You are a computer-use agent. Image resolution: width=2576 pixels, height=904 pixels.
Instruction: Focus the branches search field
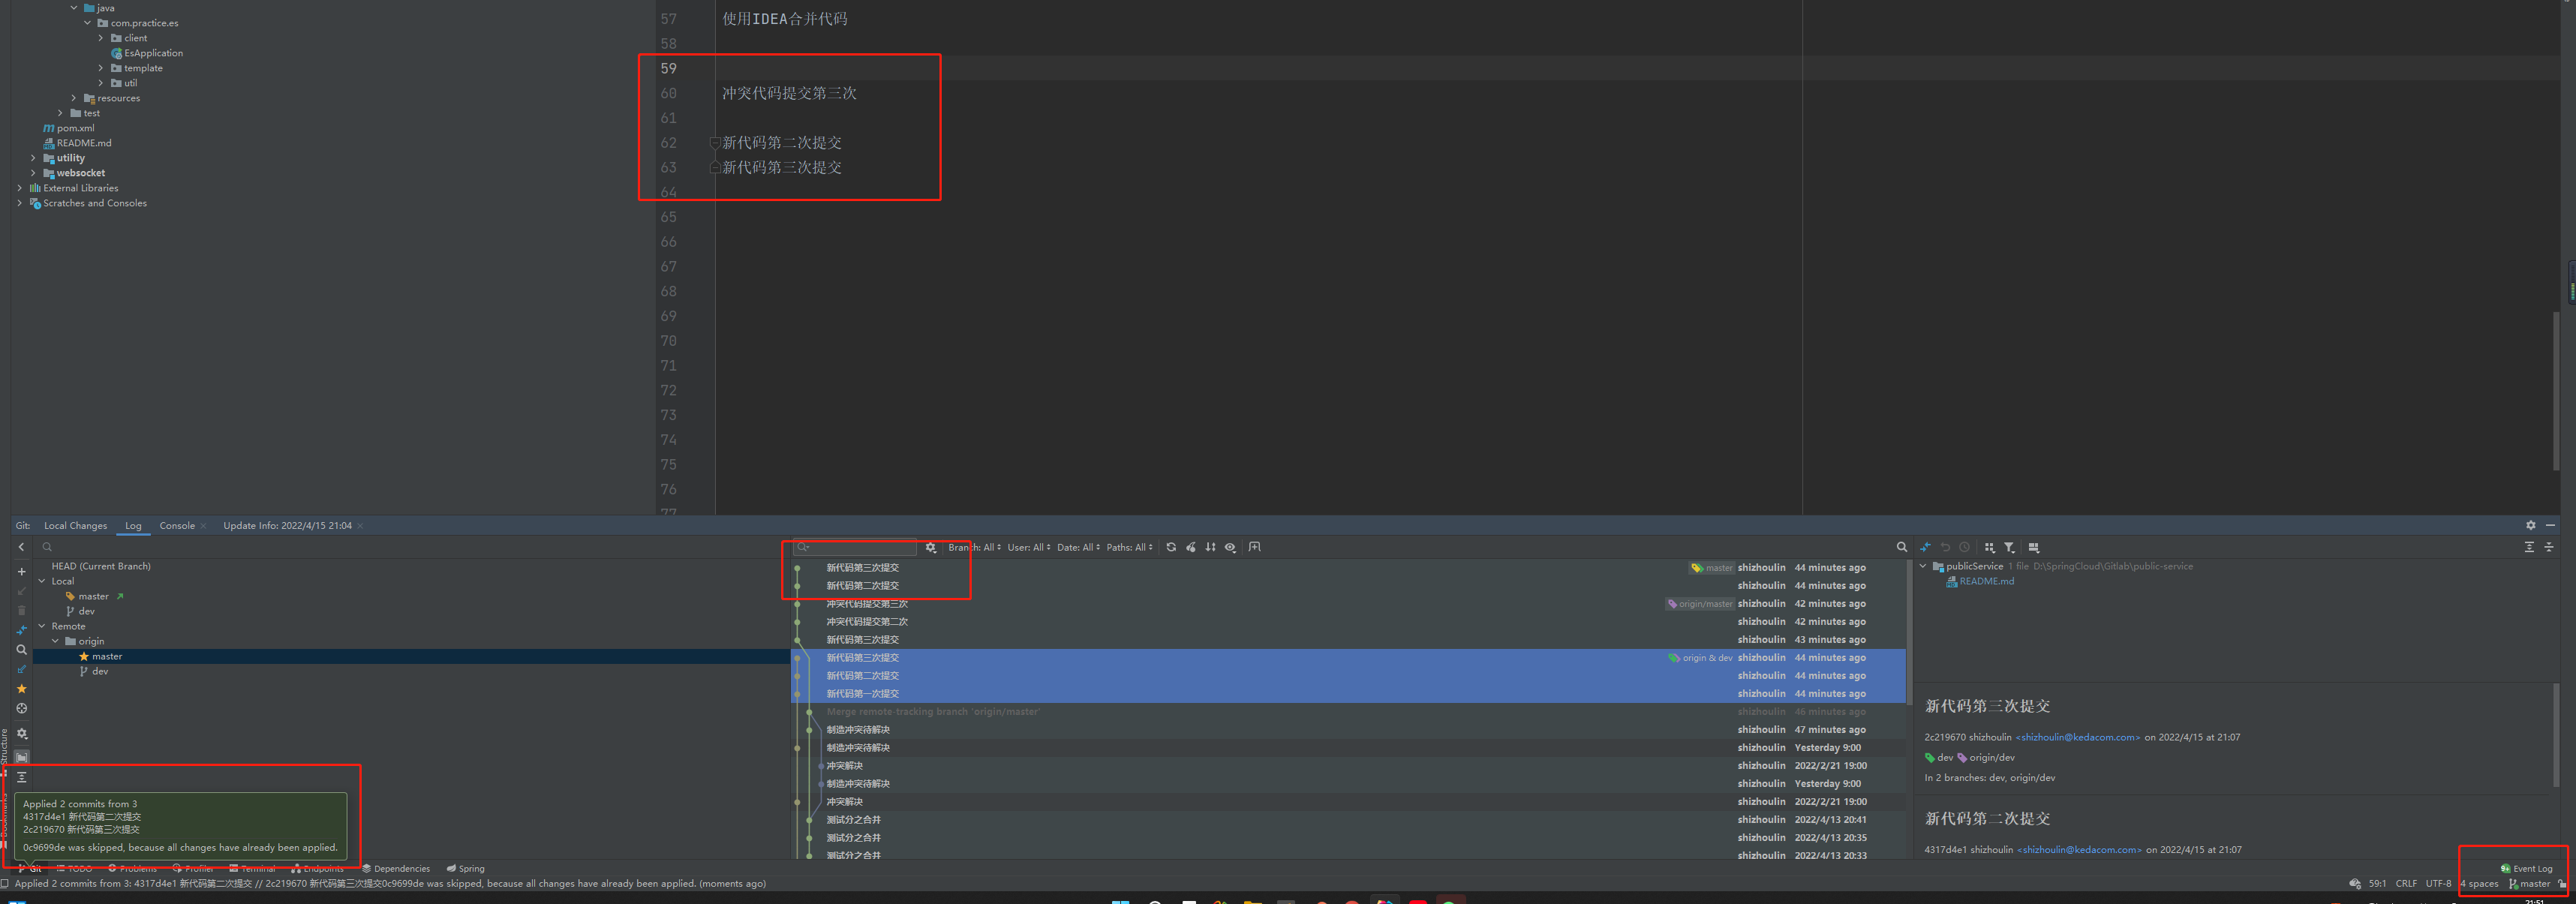point(410,547)
